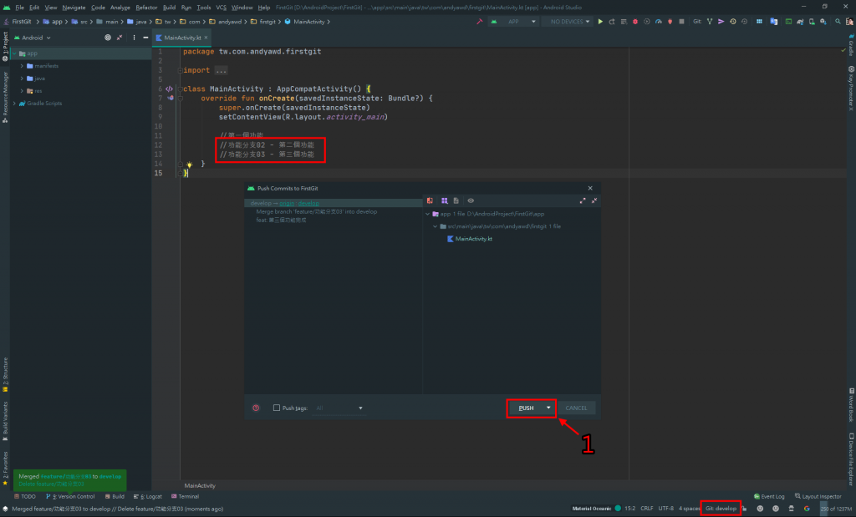Click the Search Everywhere magnifier icon
856x517 pixels.
pyautogui.click(x=838, y=22)
